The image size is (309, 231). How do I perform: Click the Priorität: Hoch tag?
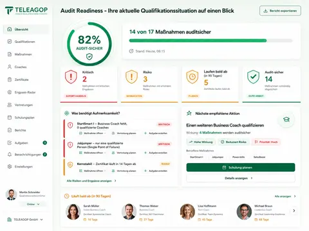coord(266,142)
